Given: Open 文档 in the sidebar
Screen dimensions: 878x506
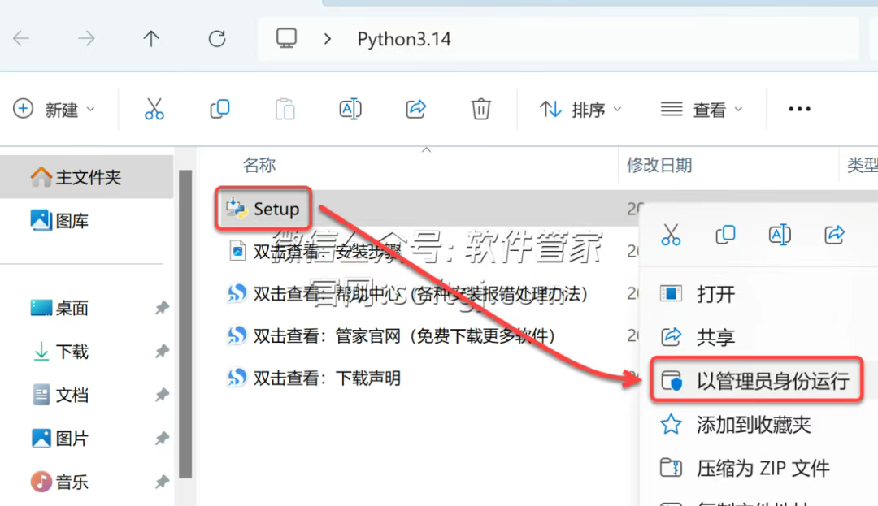Looking at the screenshot, I should tap(59, 396).
